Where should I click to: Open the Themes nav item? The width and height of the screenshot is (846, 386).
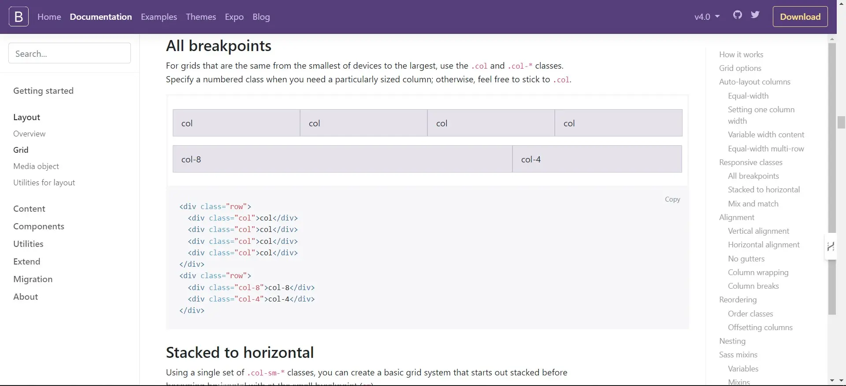(x=200, y=17)
